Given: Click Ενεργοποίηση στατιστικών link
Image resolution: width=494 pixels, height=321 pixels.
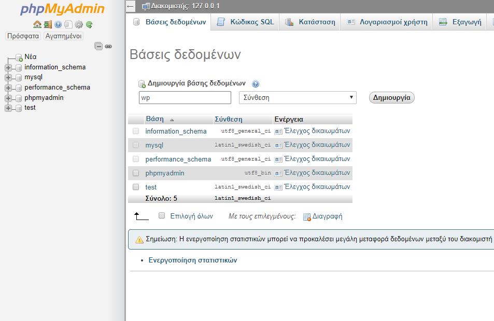Looking at the screenshot, I should [x=193, y=260].
